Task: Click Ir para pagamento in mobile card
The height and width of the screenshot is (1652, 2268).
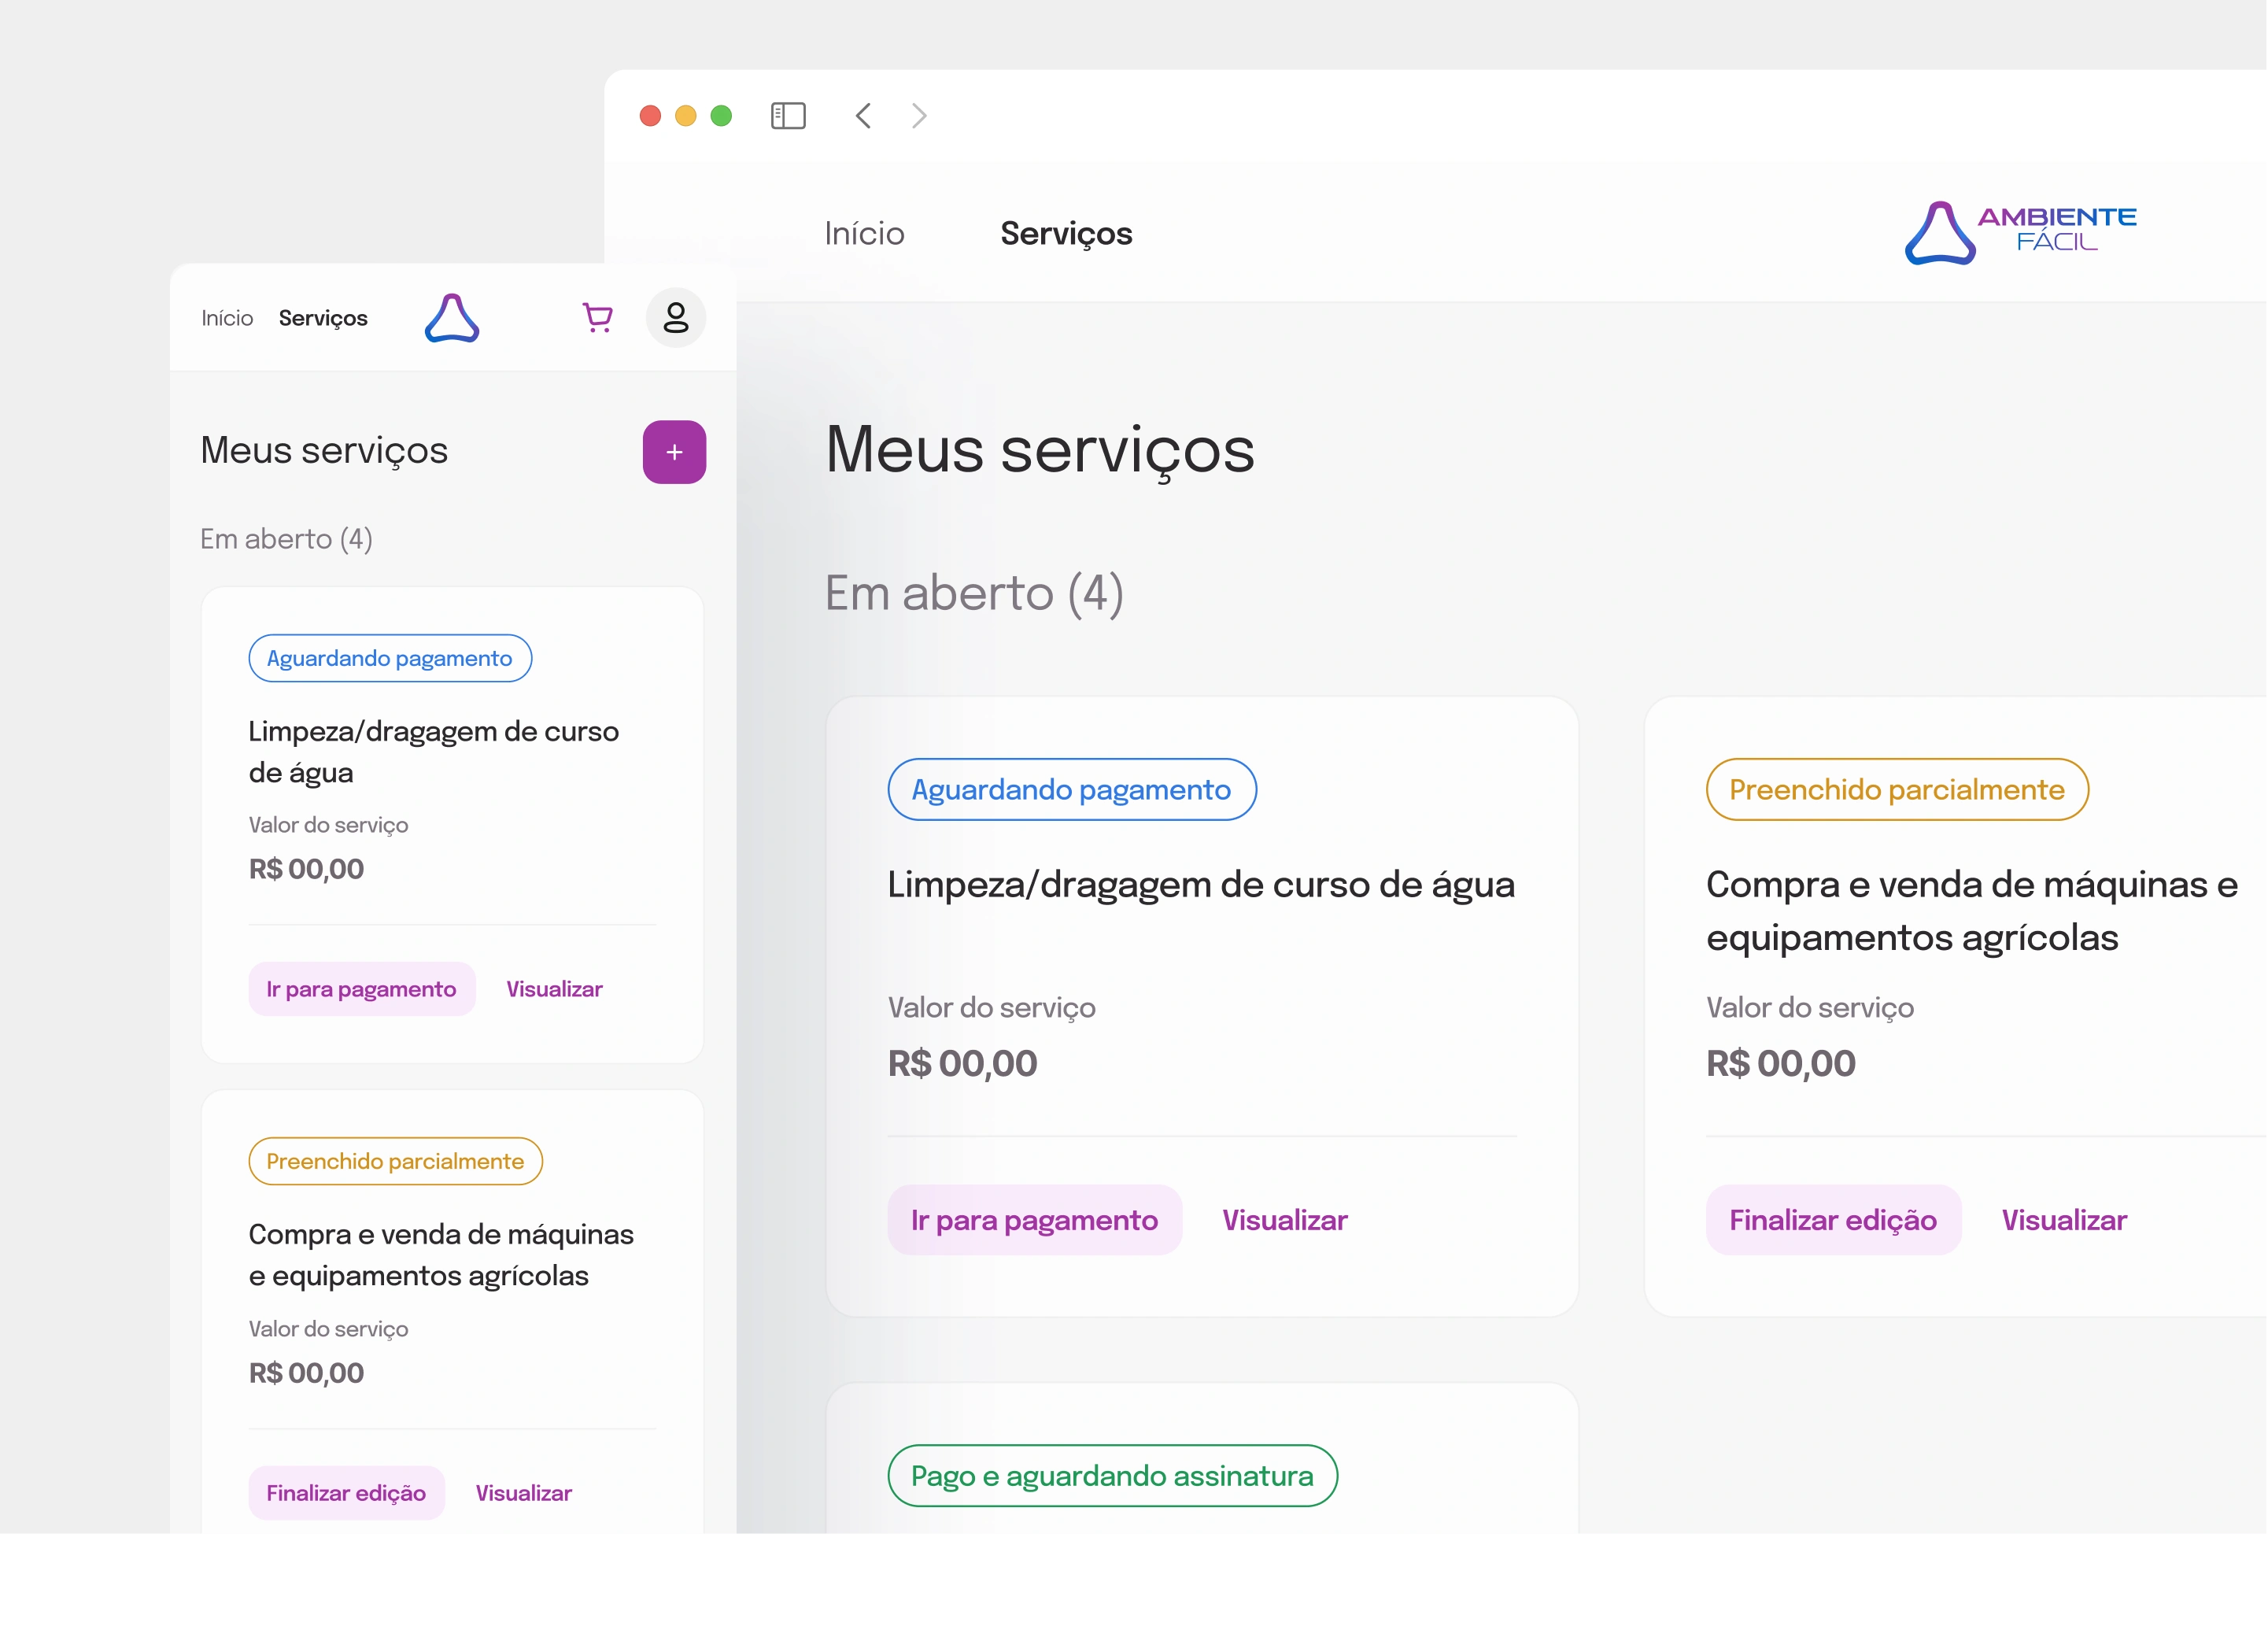Action: 362,989
